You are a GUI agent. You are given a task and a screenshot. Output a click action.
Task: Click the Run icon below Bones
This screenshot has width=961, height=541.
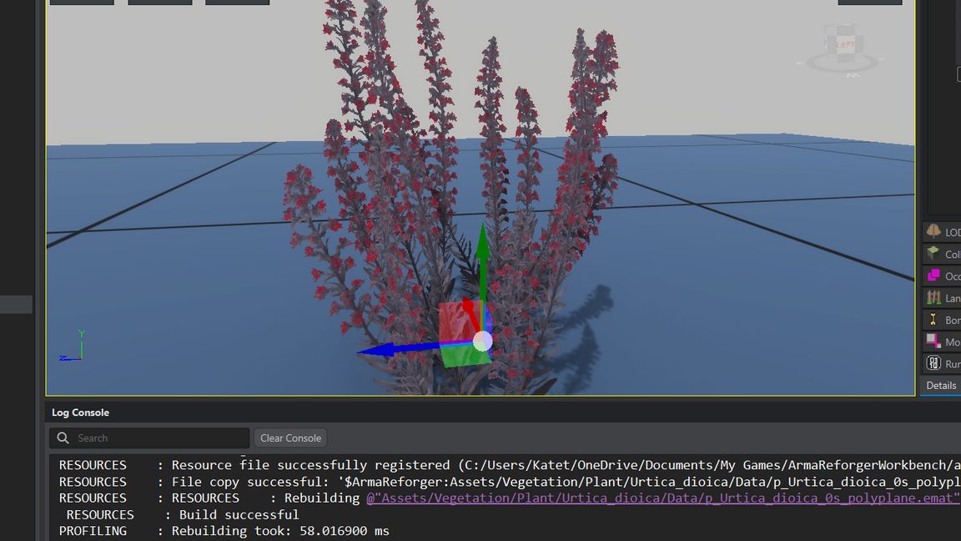pyautogui.click(x=934, y=363)
